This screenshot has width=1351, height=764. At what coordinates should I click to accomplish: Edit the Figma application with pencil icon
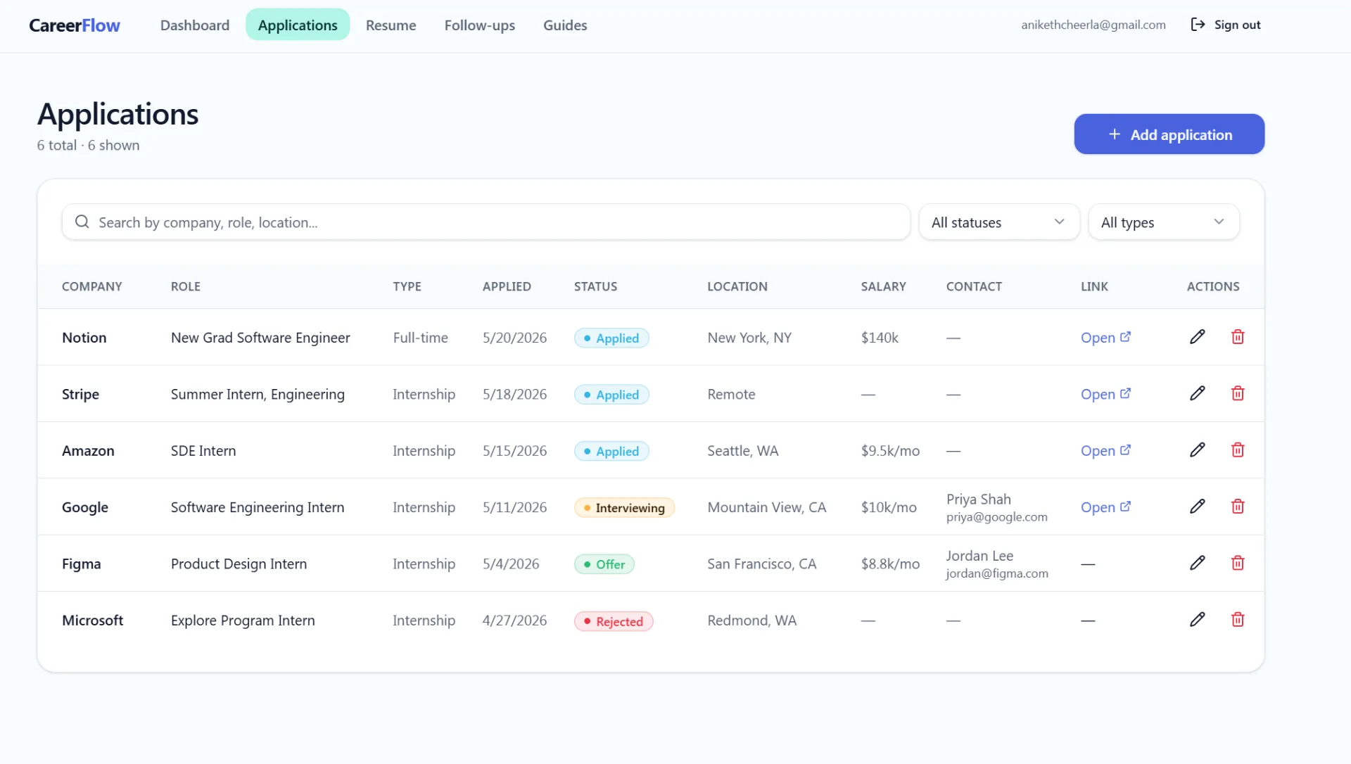[1197, 563]
